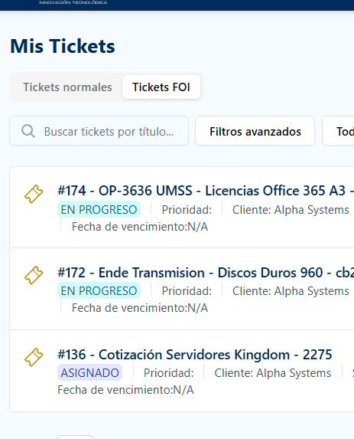Click the ASIGNADO status badge
The width and height of the screenshot is (354, 439).
90,373
